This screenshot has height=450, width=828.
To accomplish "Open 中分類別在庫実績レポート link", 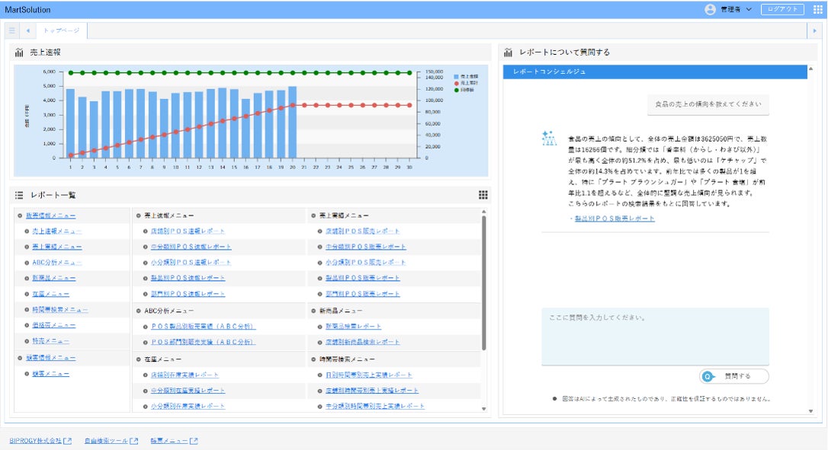I will coord(188,391).
